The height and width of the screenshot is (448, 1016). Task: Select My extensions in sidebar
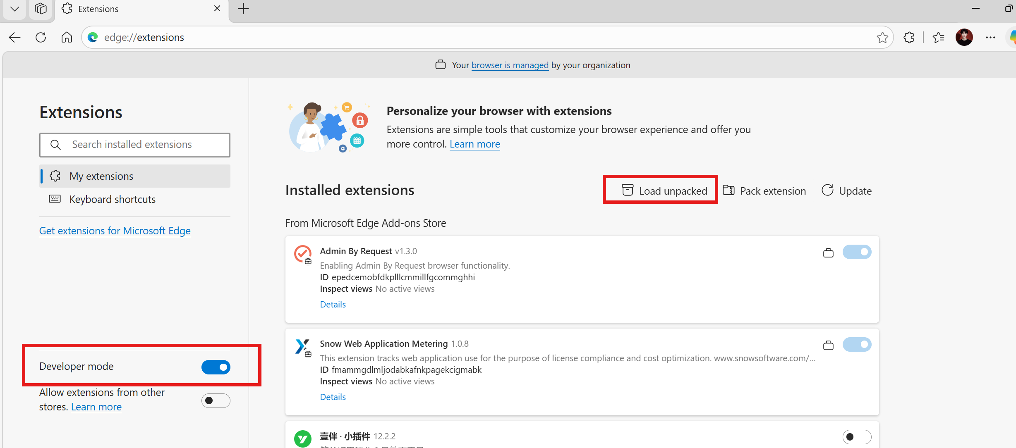coord(135,176)
